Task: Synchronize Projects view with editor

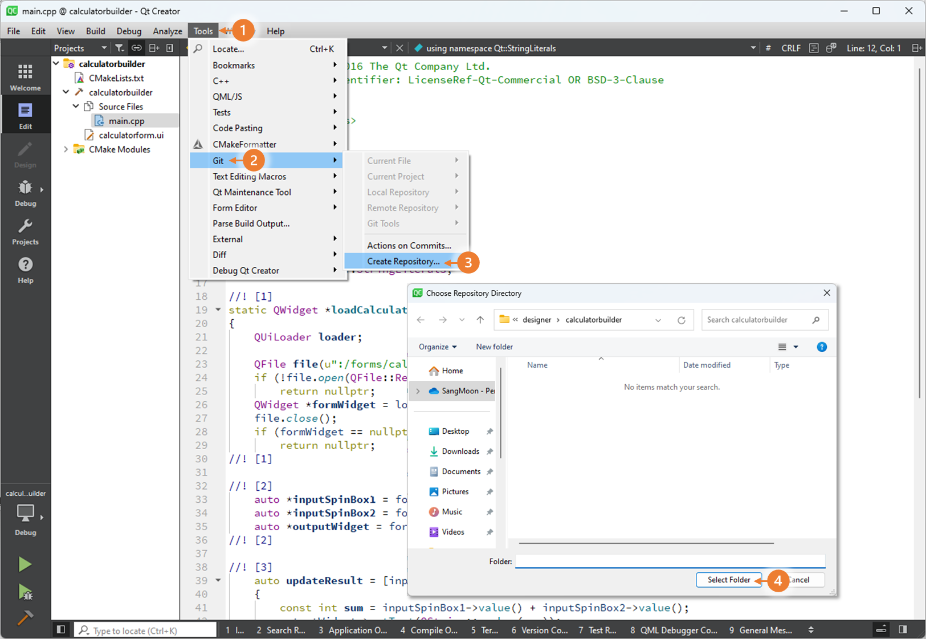Action: pos(136,48)
